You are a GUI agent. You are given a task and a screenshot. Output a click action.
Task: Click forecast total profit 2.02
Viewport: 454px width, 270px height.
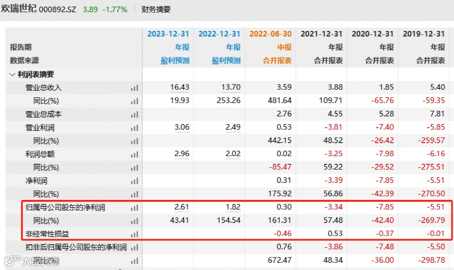[x=233, y=154]
